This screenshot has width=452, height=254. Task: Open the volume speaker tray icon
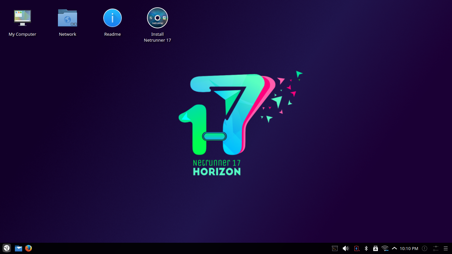(x=345, y=248)
